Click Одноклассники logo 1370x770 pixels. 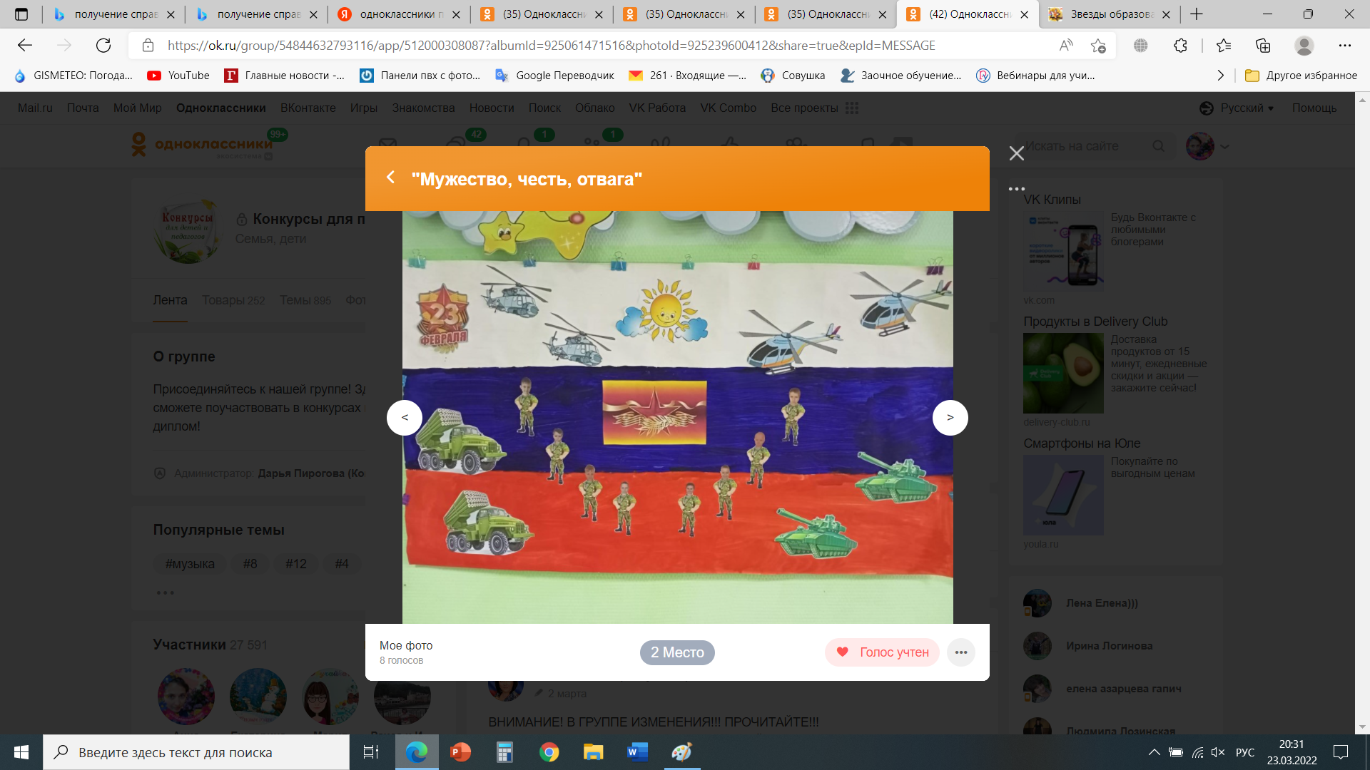tap(202, 145)
